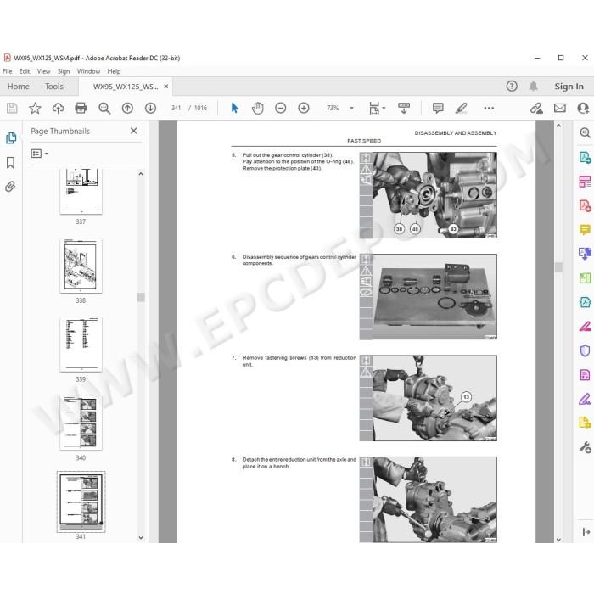Add file to starred favorites
594x594 pixels.
35,109
